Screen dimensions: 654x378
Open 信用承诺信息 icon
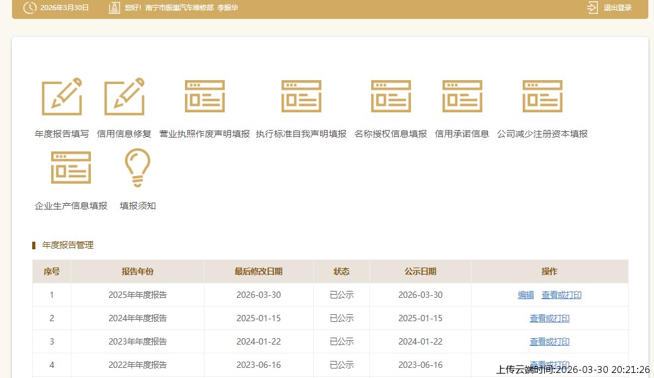tap(462, 97)
